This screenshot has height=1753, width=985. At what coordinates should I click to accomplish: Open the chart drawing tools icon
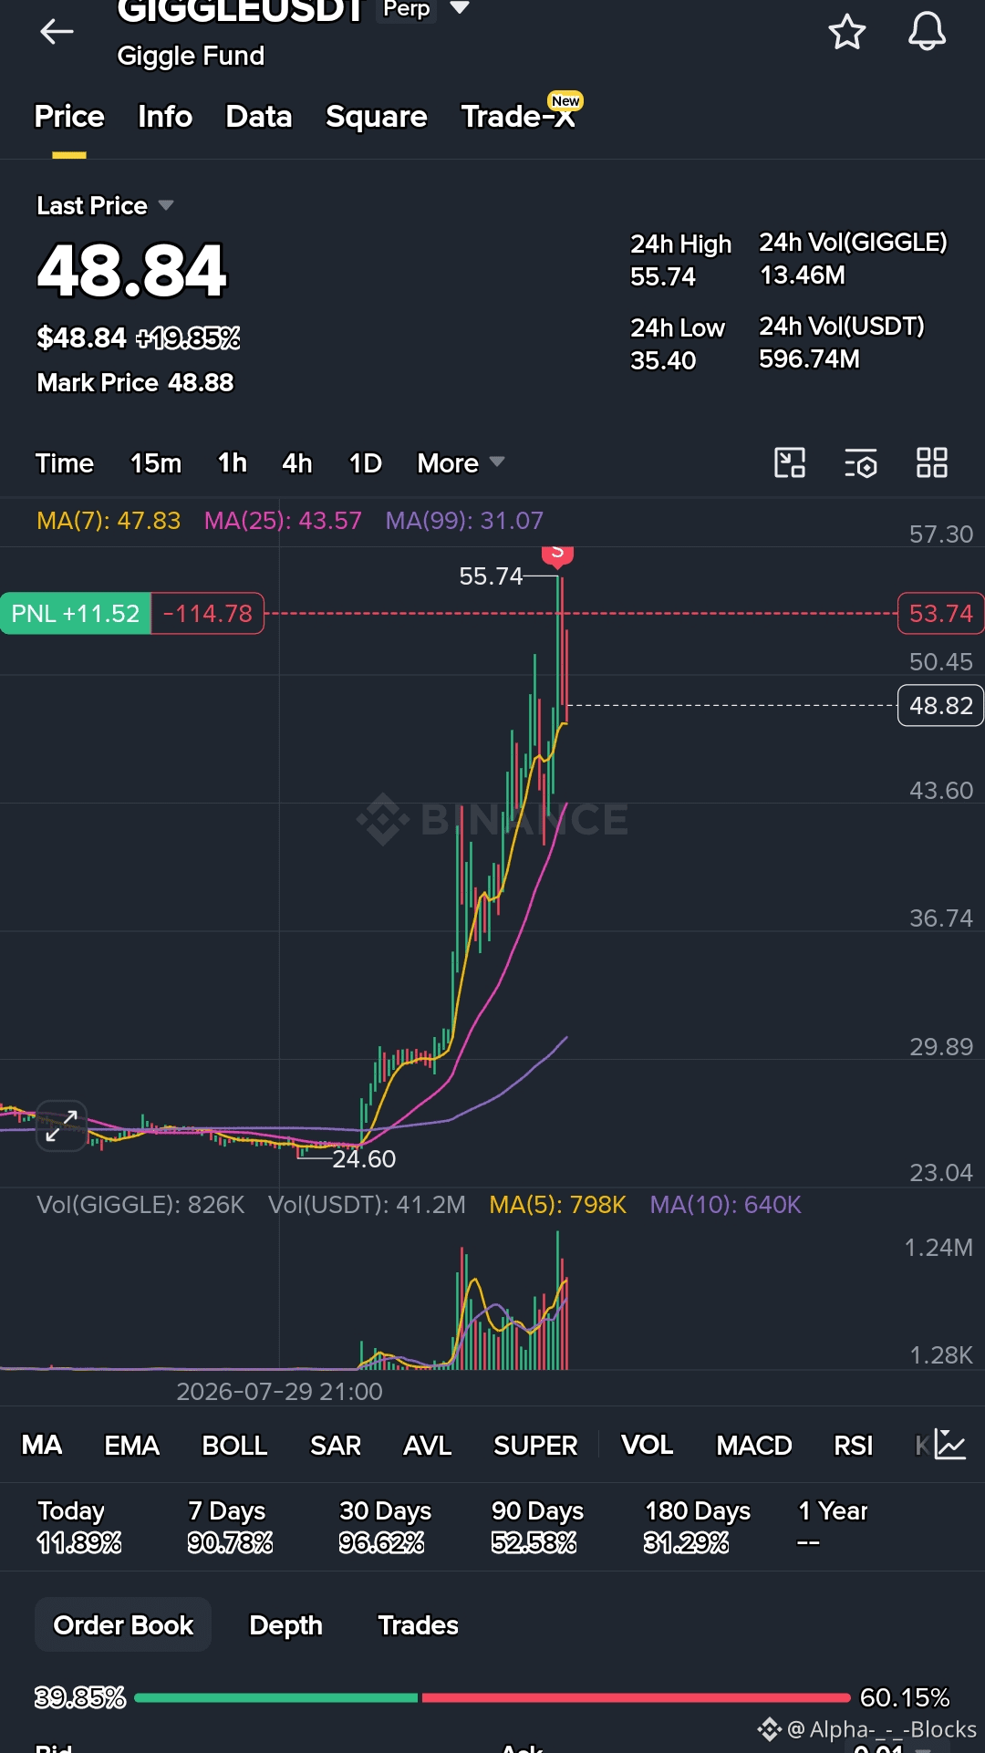click(790, 462)
